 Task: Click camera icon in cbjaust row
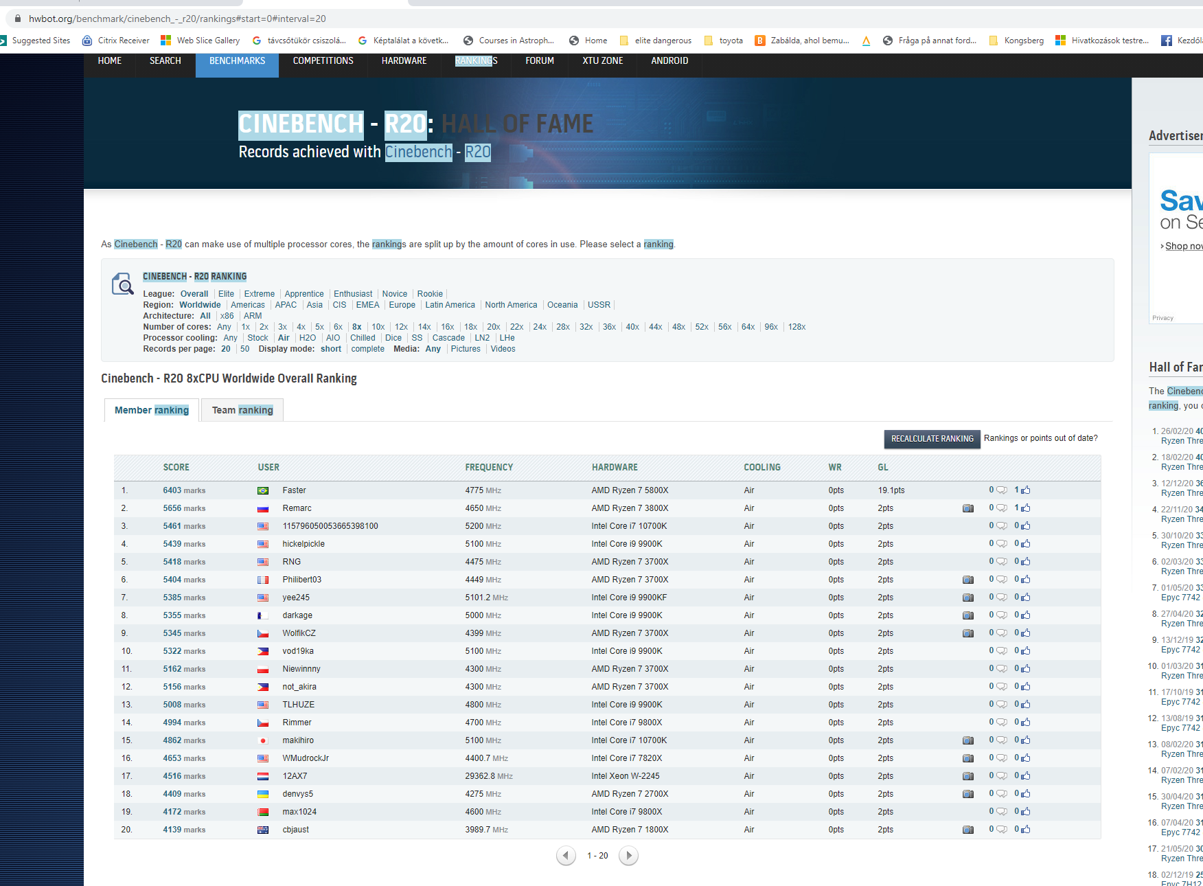point(968,830)
